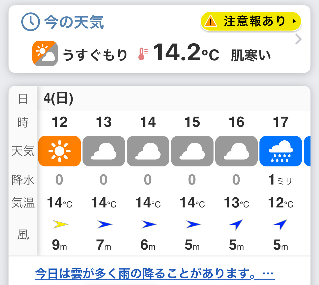Image resolution: width=319 pixels, height=285 pixels.
Task: Click the clock icon beside 今の天気
Action: [x=31, y=22]
